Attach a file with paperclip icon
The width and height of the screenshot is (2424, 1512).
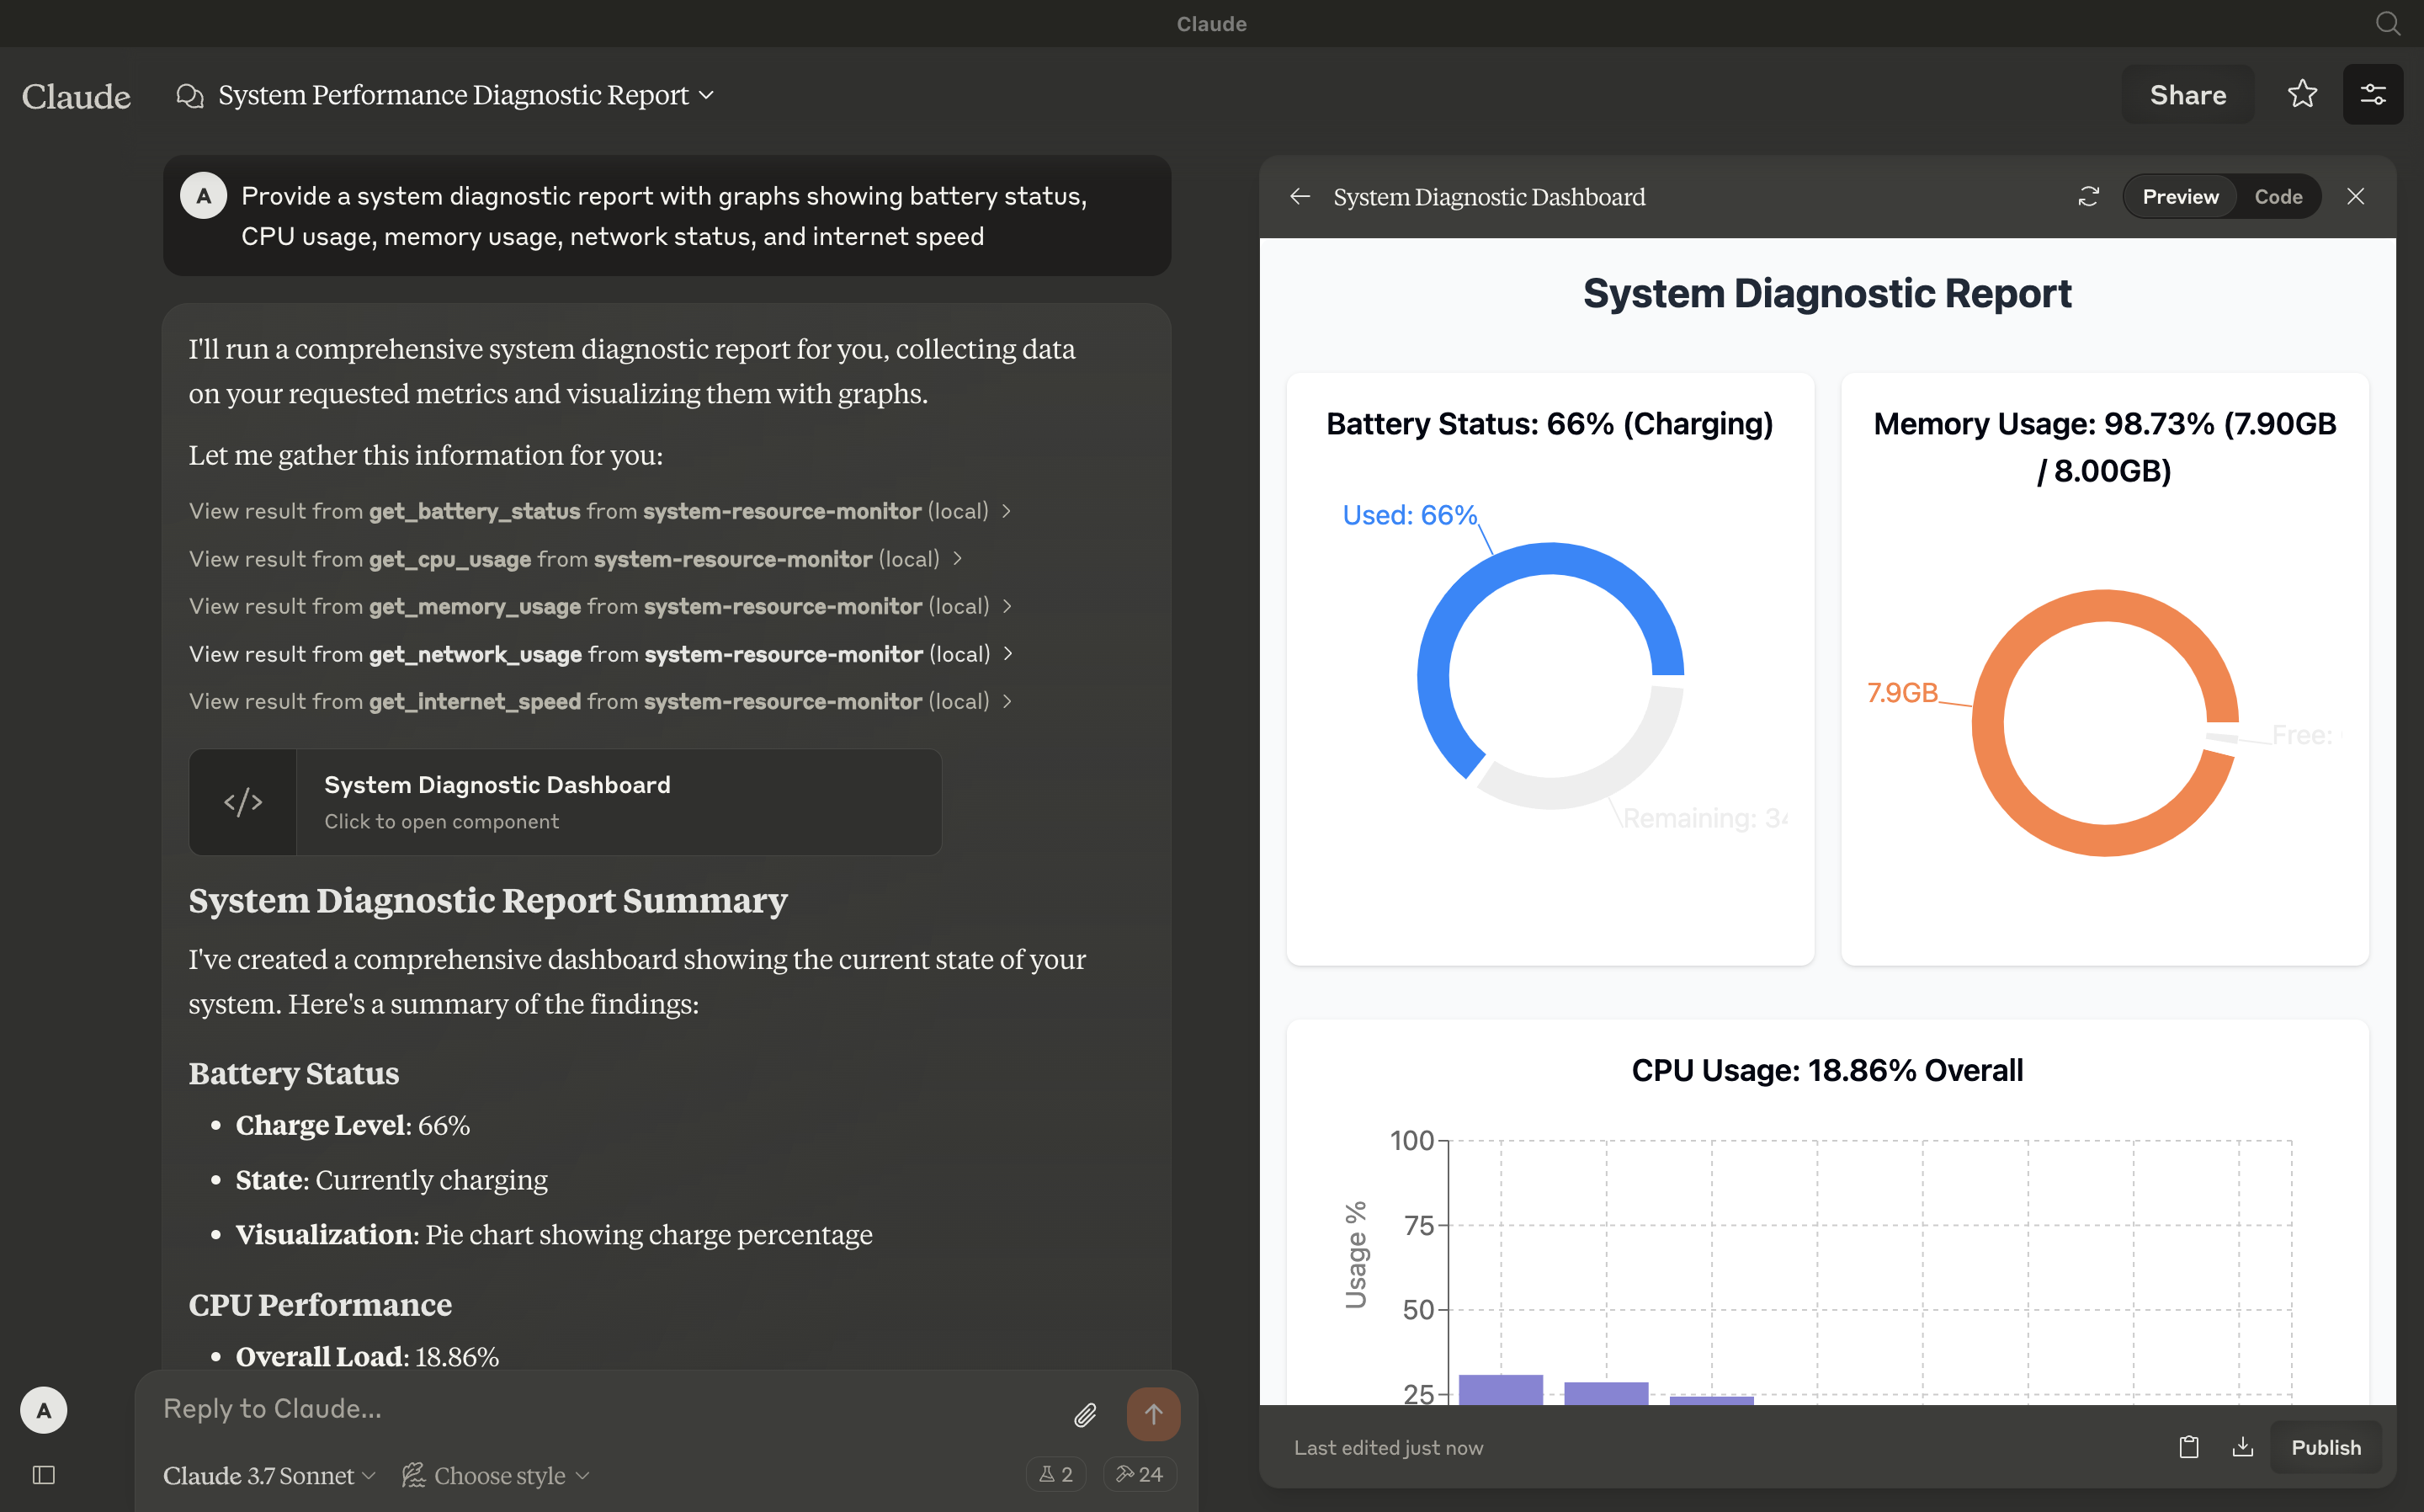point(1086,1414)
